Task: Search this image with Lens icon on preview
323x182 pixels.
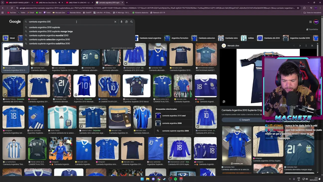Action: click(224, 102)
